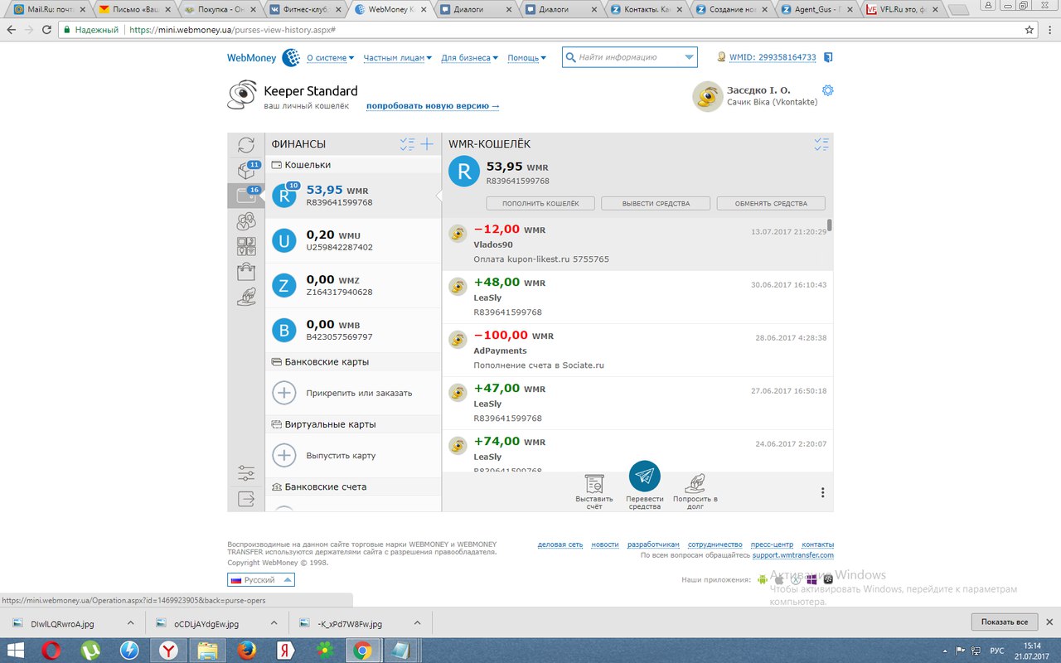This screenshot has width=1061, height=663.
Task: Open the contacts icon in the sidebar
Action: click(246, 221)
